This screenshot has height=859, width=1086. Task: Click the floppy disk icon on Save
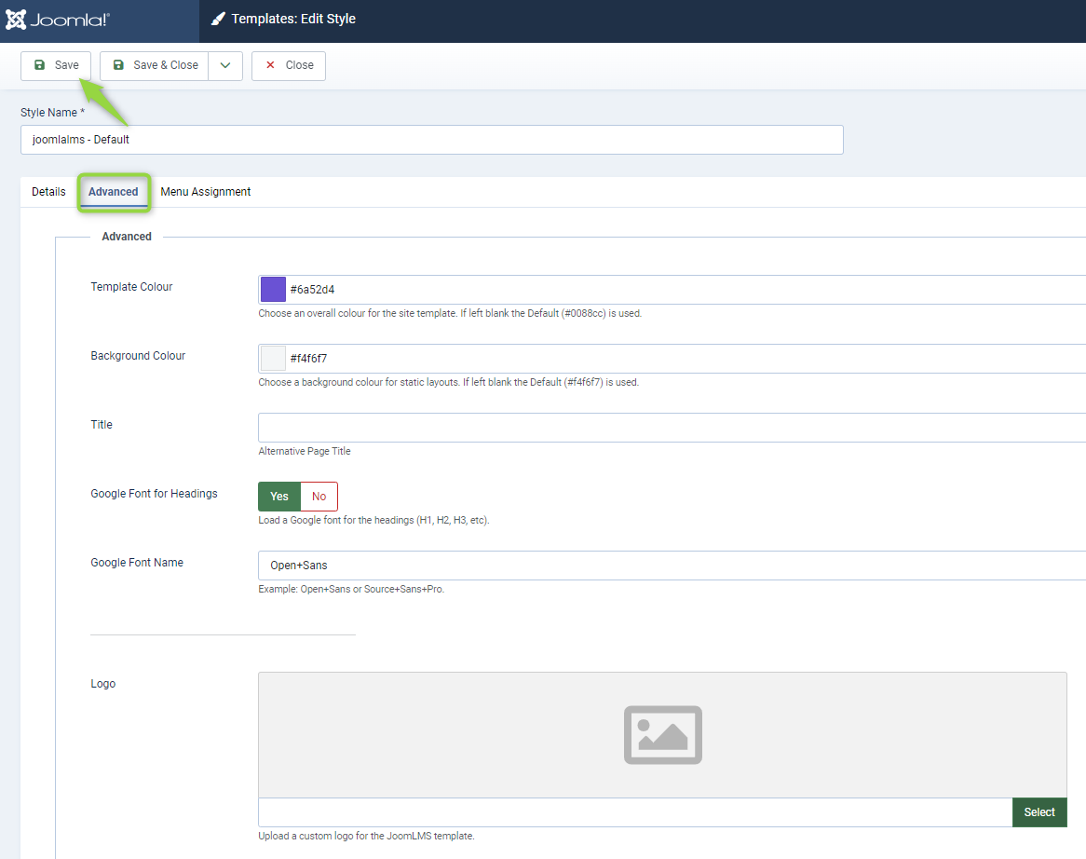[39, 65]
